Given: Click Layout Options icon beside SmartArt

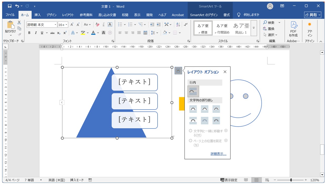Looking at the screenshot, I should (178, 71).
